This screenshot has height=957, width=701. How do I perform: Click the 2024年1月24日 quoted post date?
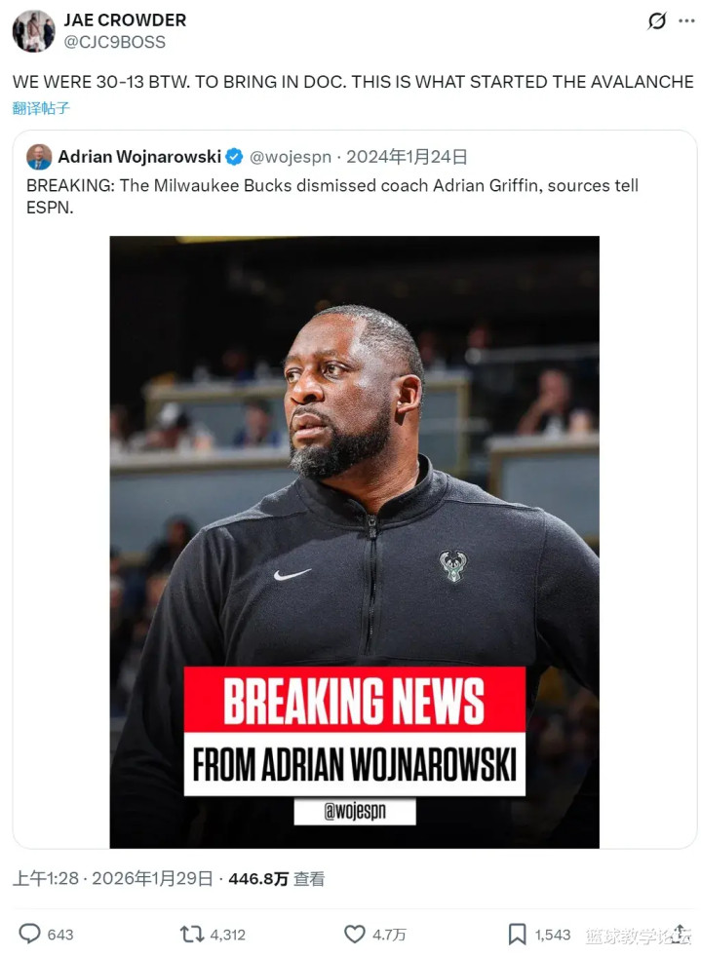coord(408,157)
